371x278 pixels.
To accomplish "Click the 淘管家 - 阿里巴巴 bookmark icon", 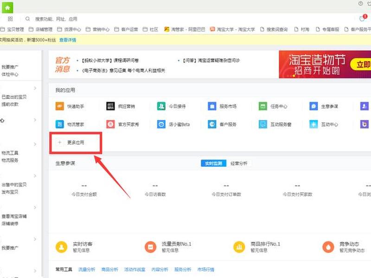I will pyautogui.click(x=167, y=29).
